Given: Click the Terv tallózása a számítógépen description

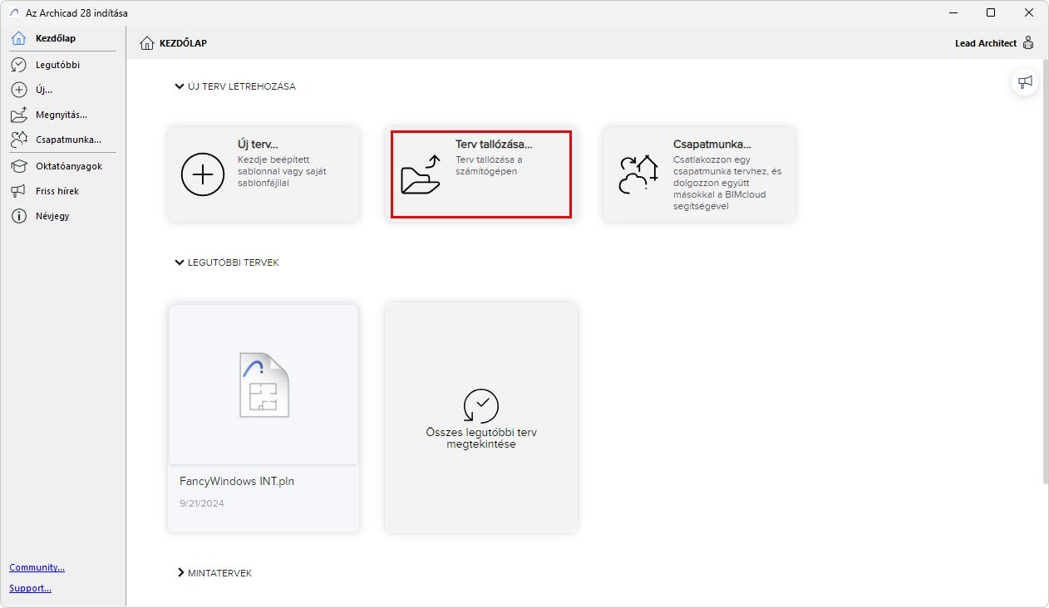Looking at the screenshot, I should tap(489, 165).
